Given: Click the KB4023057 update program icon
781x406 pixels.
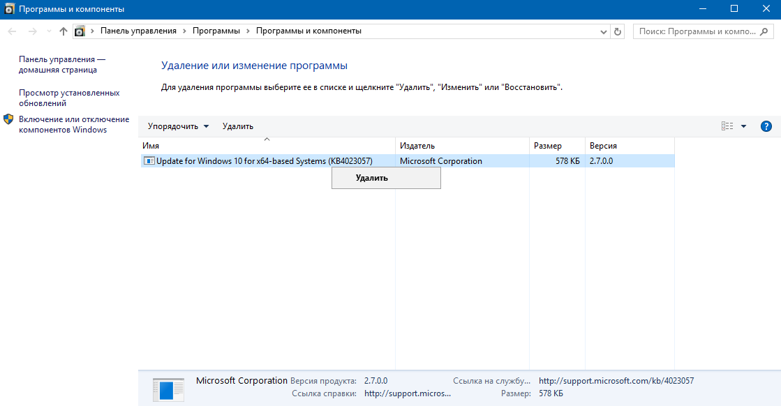Looking at the screenshot, I should [149, 161].
